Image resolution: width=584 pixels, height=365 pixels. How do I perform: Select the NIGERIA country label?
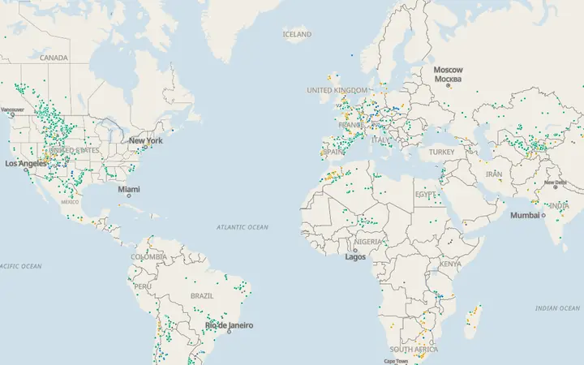click(x=368, y=242)
